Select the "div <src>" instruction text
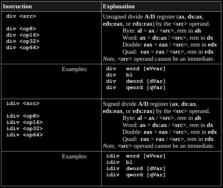Image resolution: width=223 pixels, height=188 pixels. point(21,16)
